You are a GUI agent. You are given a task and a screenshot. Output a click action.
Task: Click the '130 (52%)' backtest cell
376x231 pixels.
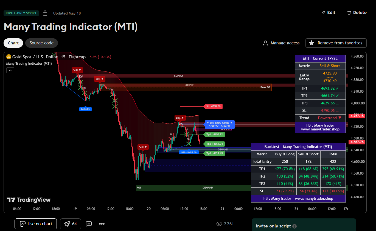(285, 176)
